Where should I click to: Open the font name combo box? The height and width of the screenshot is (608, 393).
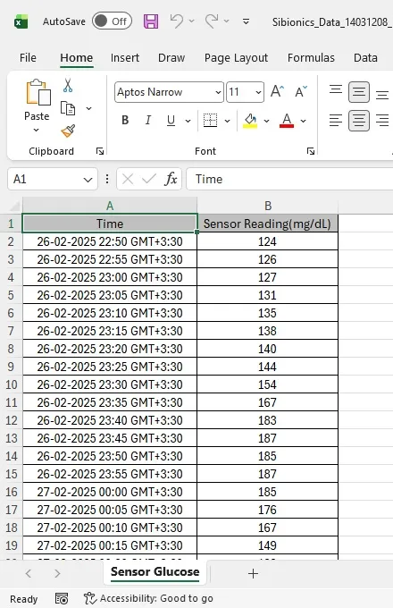(169, 92)
